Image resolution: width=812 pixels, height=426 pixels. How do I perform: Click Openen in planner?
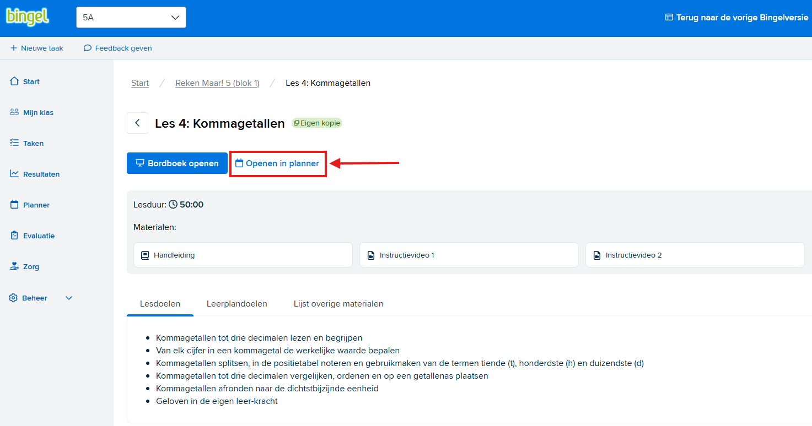coord(277,163)
